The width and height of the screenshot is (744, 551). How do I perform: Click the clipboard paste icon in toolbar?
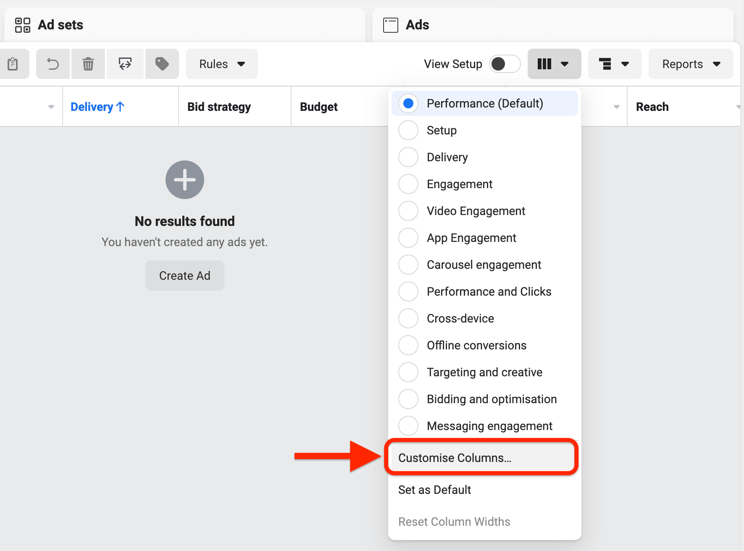[13, 64]
